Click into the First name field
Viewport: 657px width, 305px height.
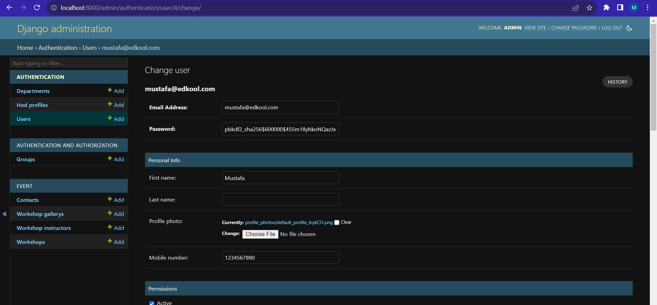coord(280,178)
